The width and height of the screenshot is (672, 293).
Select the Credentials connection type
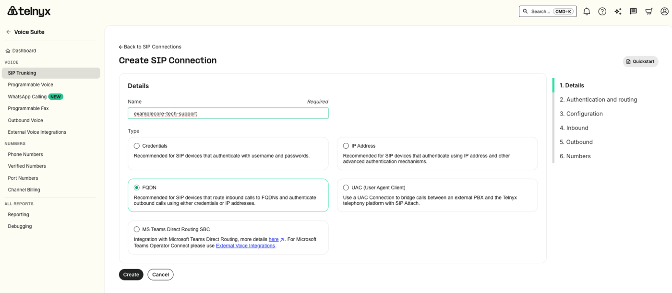(x=137, y=146)
